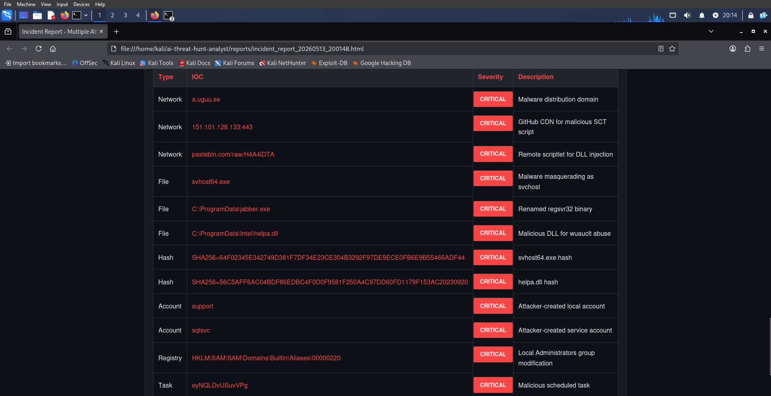771x396 pixels.
Task: Open the Devices menu
Action: click(x=82, y=4)
